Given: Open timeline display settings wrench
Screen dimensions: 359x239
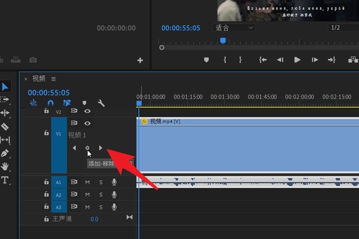Looking at the screenshot, I should click(x=101, y=103).
